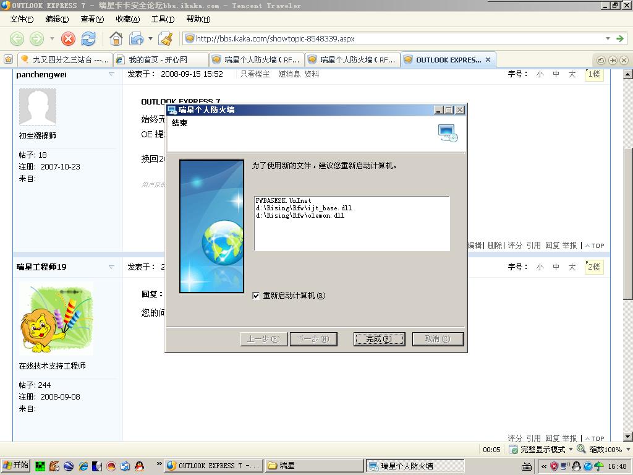633x475 pixels.
Task: Click the green-black grid quick launch icon
Action: tap(40, 466)
